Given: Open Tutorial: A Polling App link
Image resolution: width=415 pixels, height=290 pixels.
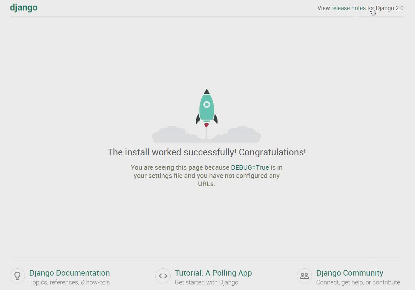Looking at the screenshot, I should click(213, 273).
